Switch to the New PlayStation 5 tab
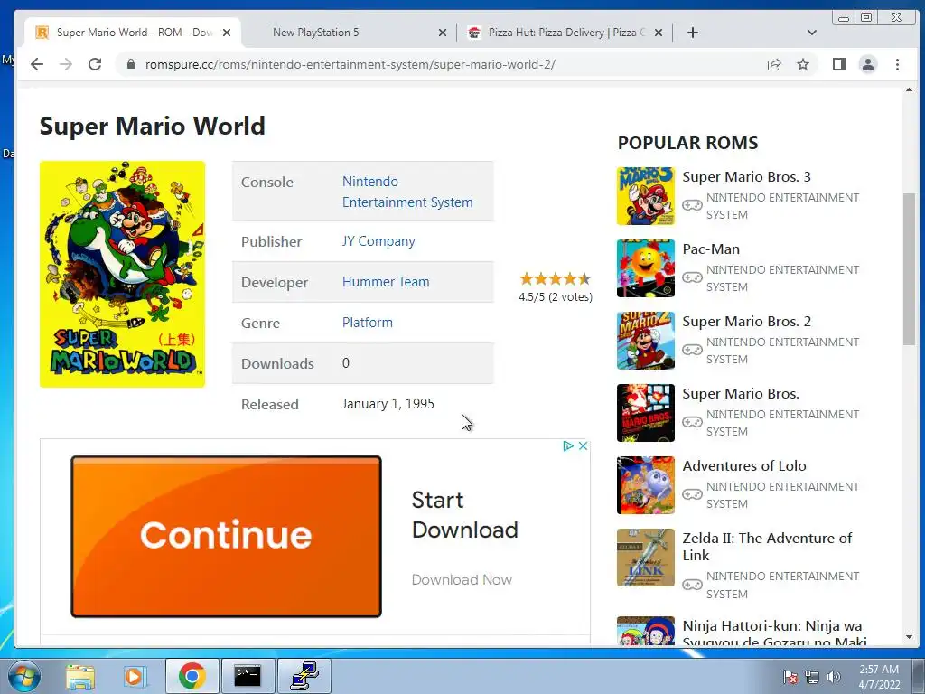Screen dimensions: 925x694 pyautogui.click(x=348, y=33)
